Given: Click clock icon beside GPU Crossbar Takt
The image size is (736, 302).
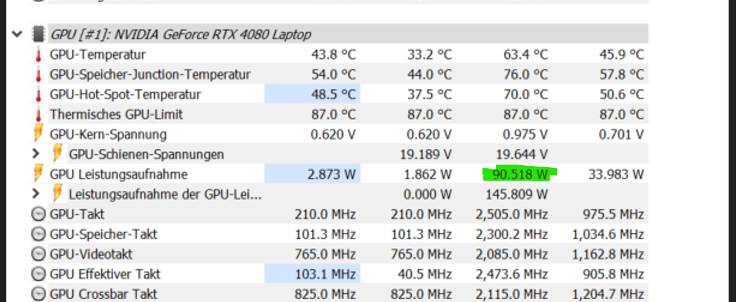Looking at the screenshot, I should click(x=38, y=294).
